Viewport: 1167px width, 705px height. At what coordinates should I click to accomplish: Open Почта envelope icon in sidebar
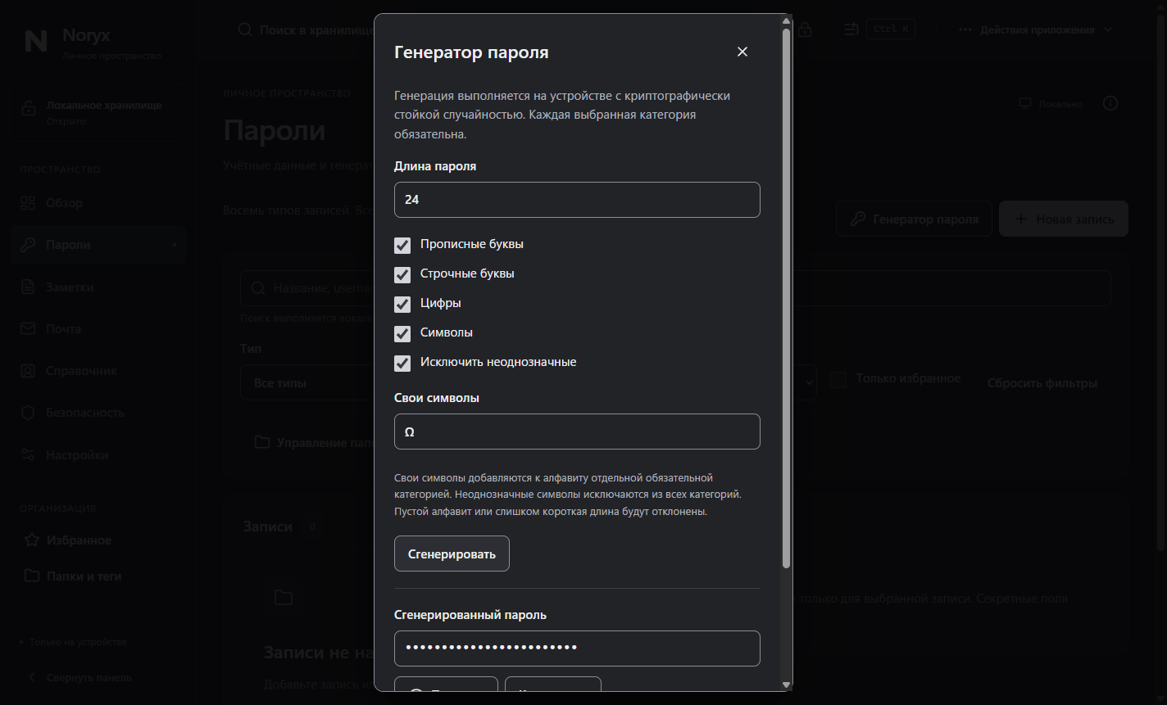(29, 329)
